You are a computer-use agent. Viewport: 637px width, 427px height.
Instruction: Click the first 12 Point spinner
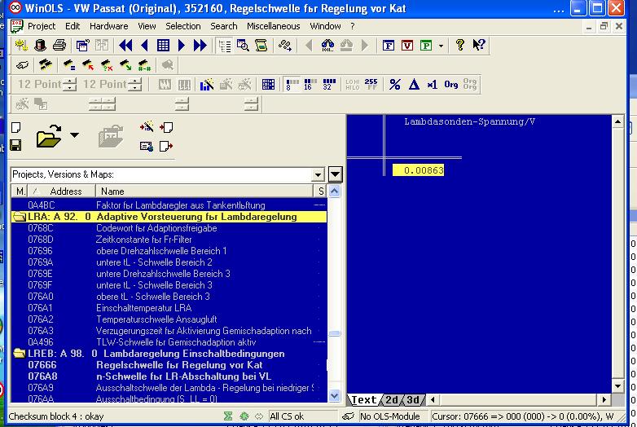[70, 85]
